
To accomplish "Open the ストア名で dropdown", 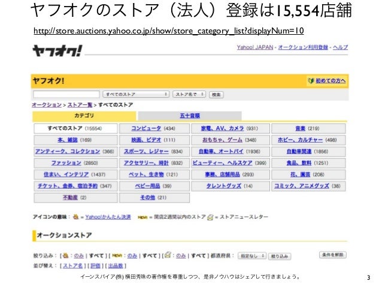I will (x=189, y=94).
